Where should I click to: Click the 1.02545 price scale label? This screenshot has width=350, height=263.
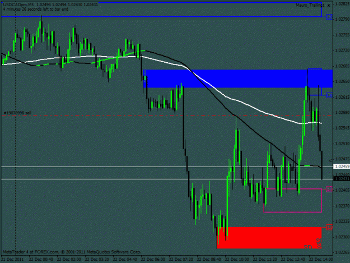[x=342, y=128]
